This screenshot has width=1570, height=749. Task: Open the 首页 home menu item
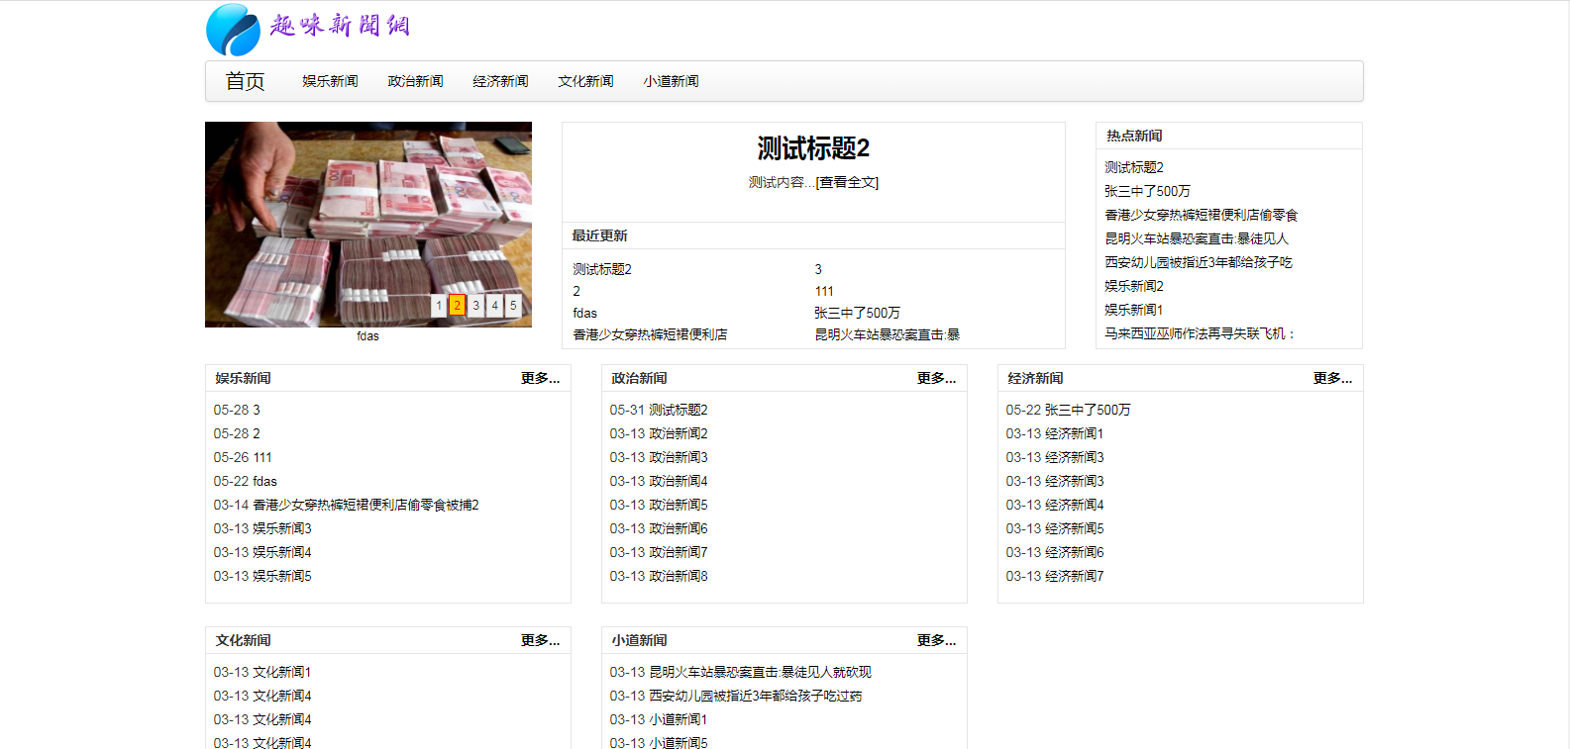(245, 81)
